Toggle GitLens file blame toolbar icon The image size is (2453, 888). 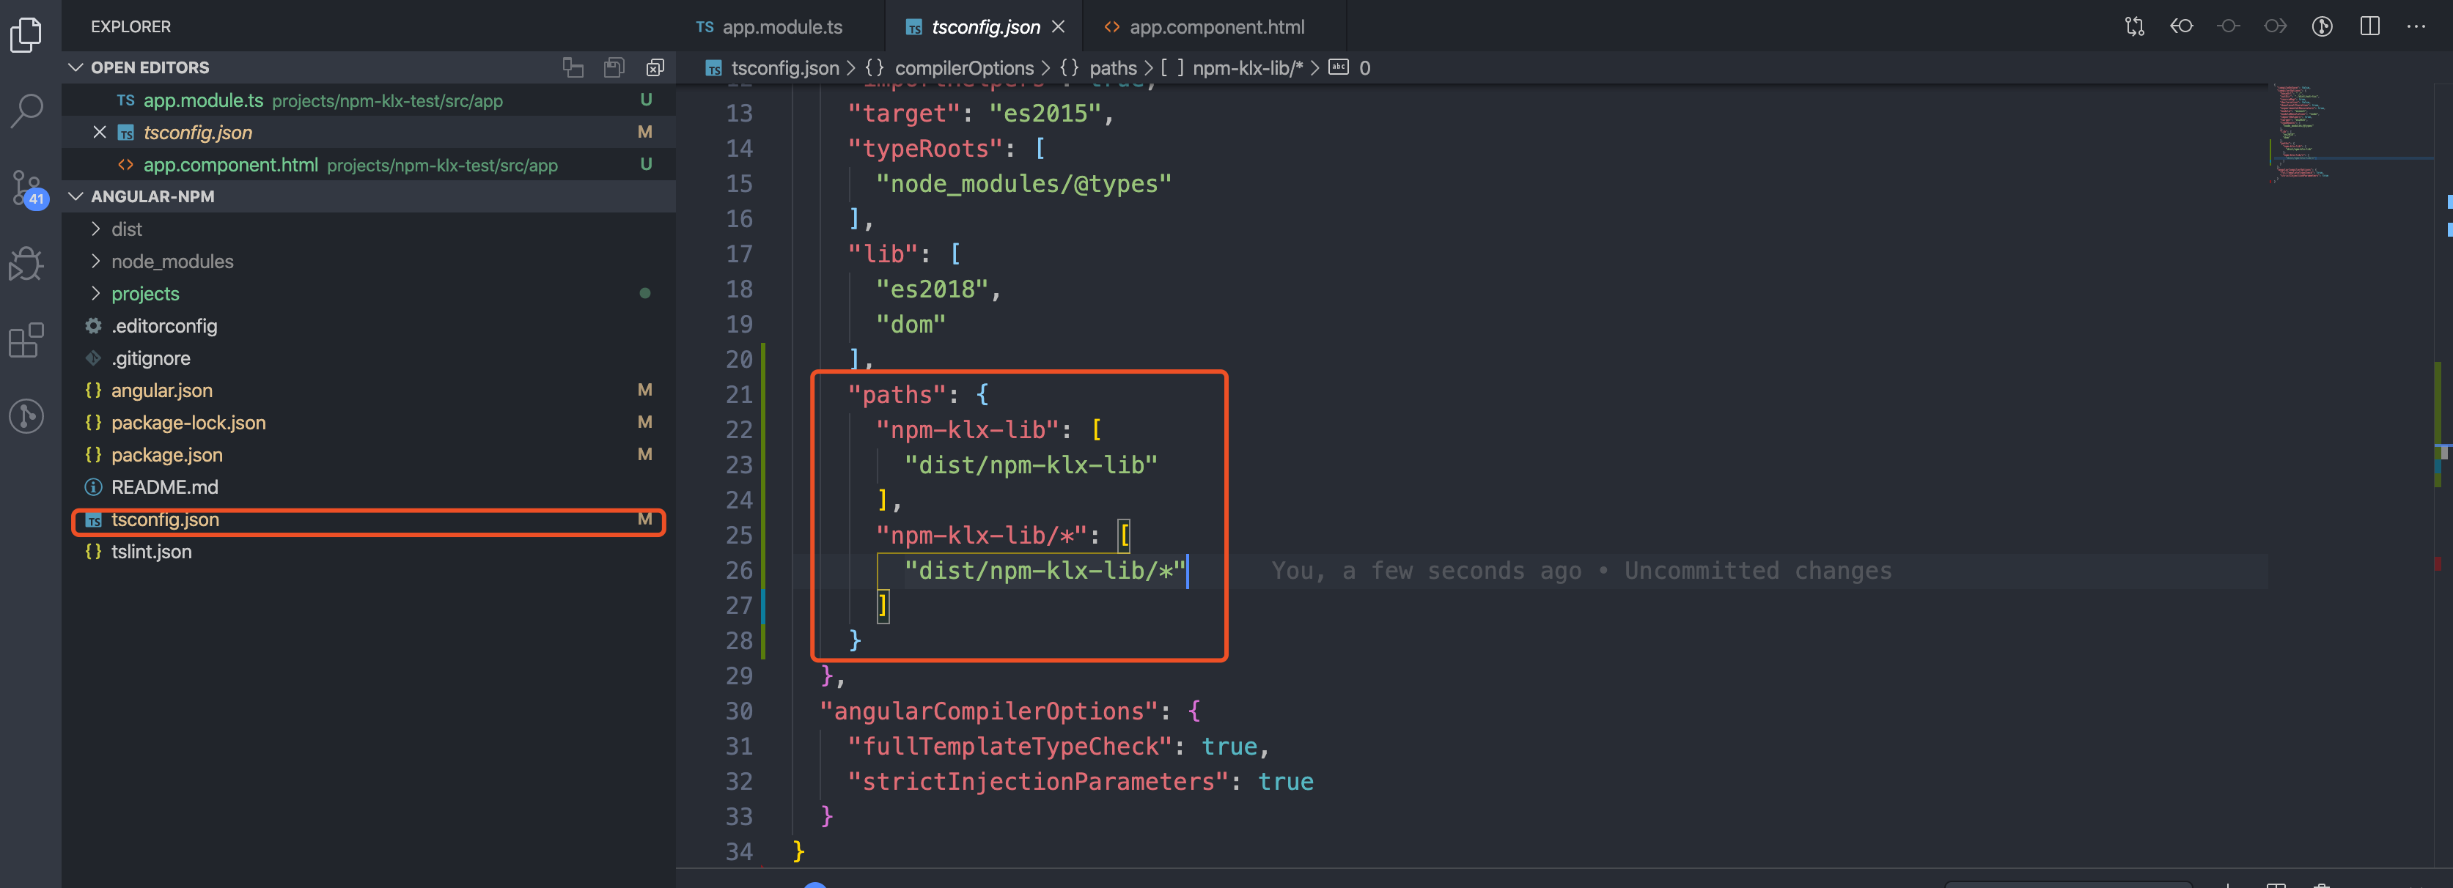[2323, 26]
